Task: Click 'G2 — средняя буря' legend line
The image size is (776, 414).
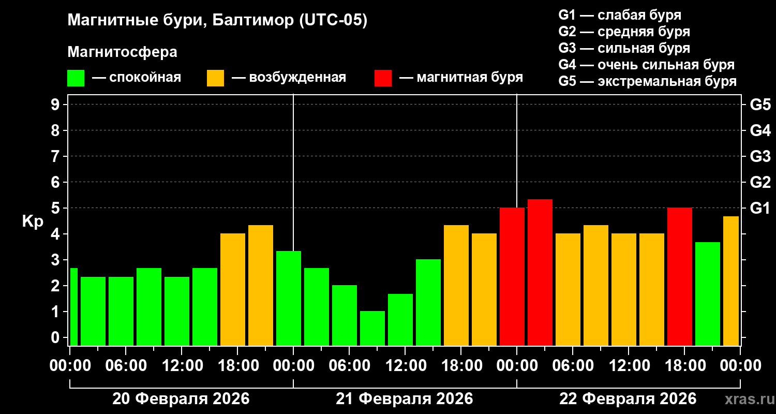Action: [624, 32]
